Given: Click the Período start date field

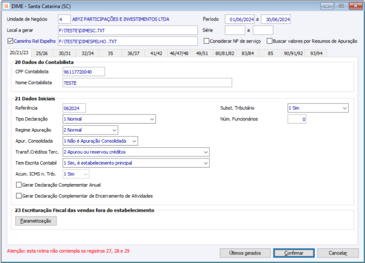Looking at the screenshot, I should pos(240,19).
